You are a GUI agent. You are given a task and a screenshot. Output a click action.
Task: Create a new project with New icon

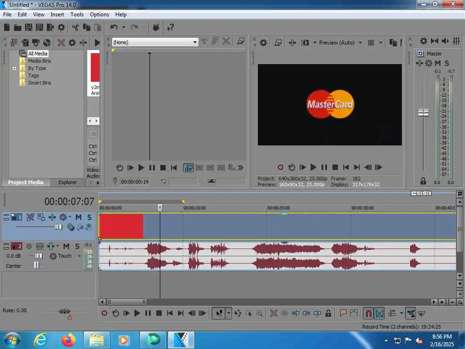click(x=7, y=28)
